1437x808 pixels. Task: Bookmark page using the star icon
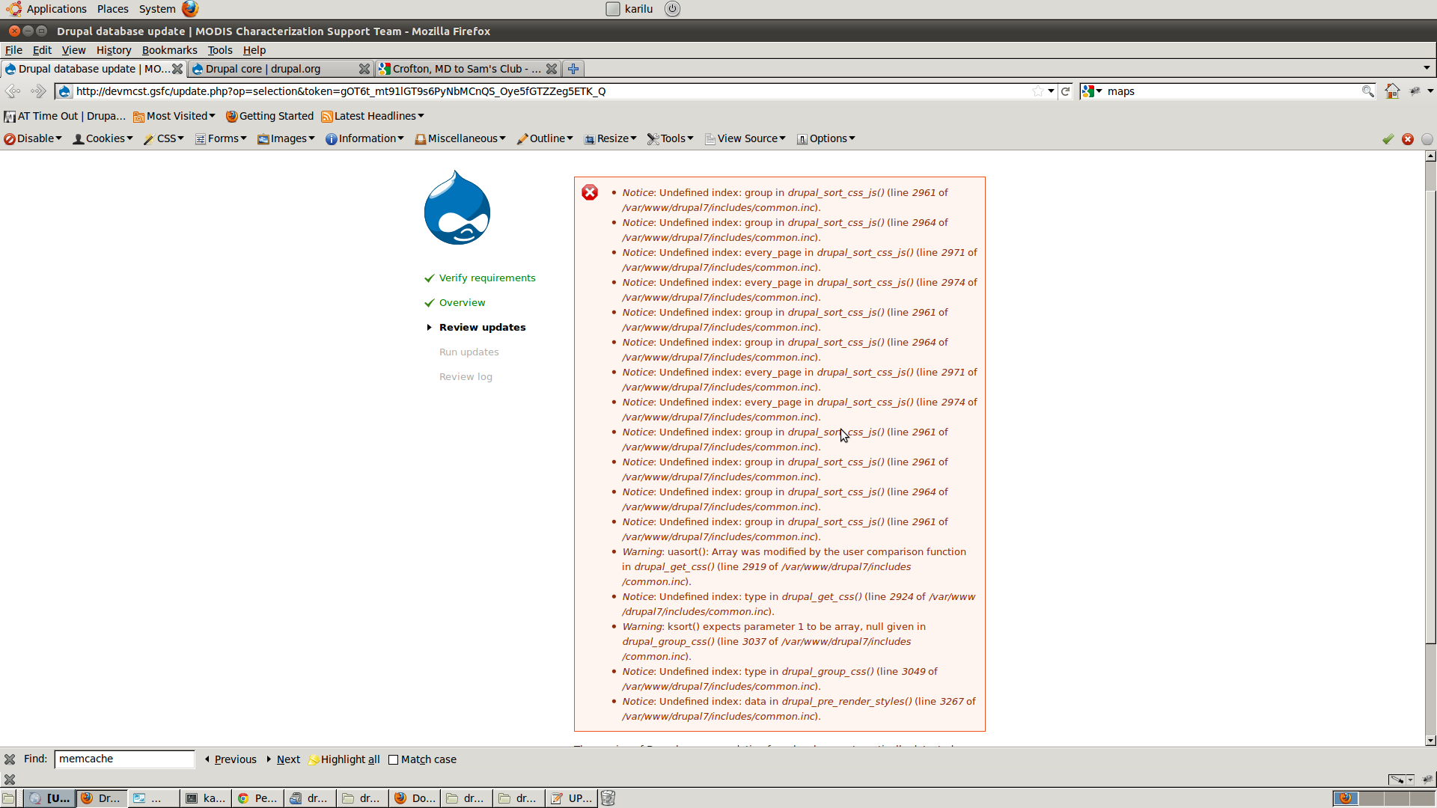tap(1038, 91)
